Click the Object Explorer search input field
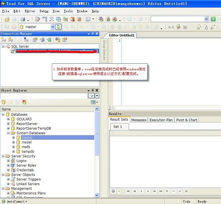The height and width of the screenshot is (204, 221). pyautogui.click(x=44, y=96)
